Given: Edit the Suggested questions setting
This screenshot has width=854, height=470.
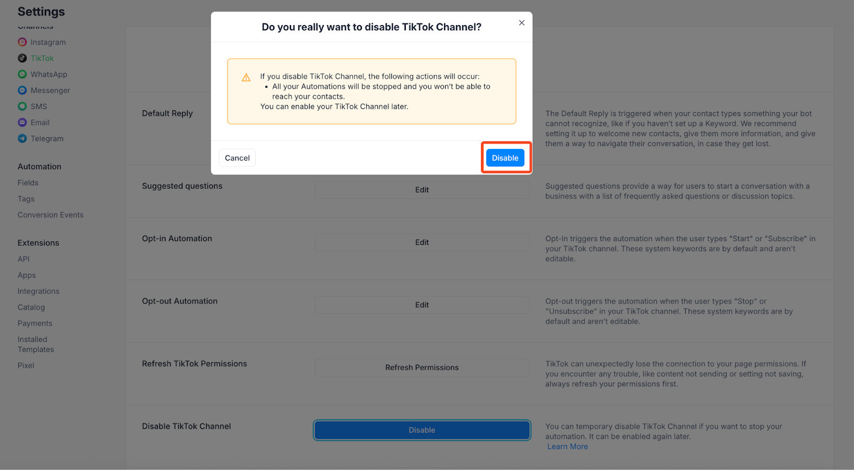Looking at the screenshot, I should pyautogui.click(x=422, y=190).
